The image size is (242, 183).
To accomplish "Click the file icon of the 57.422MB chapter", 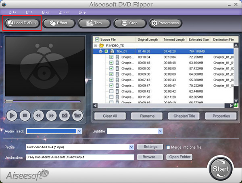I will coord(117,68).
